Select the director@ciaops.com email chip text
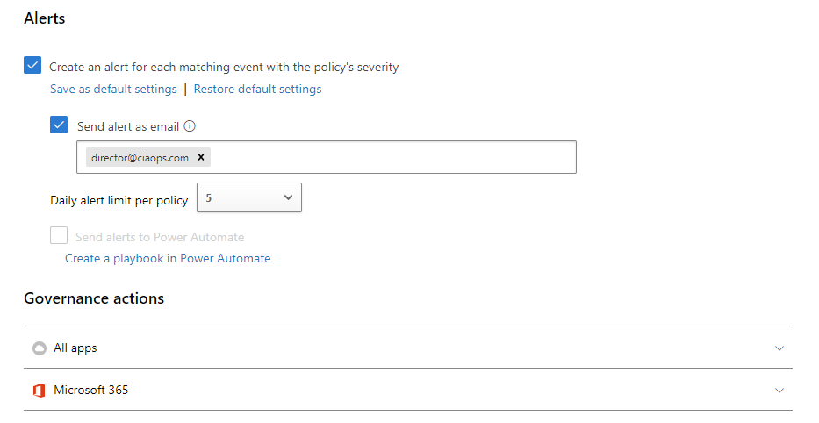The width and height of the screenshot is (819, 423). 140,158
